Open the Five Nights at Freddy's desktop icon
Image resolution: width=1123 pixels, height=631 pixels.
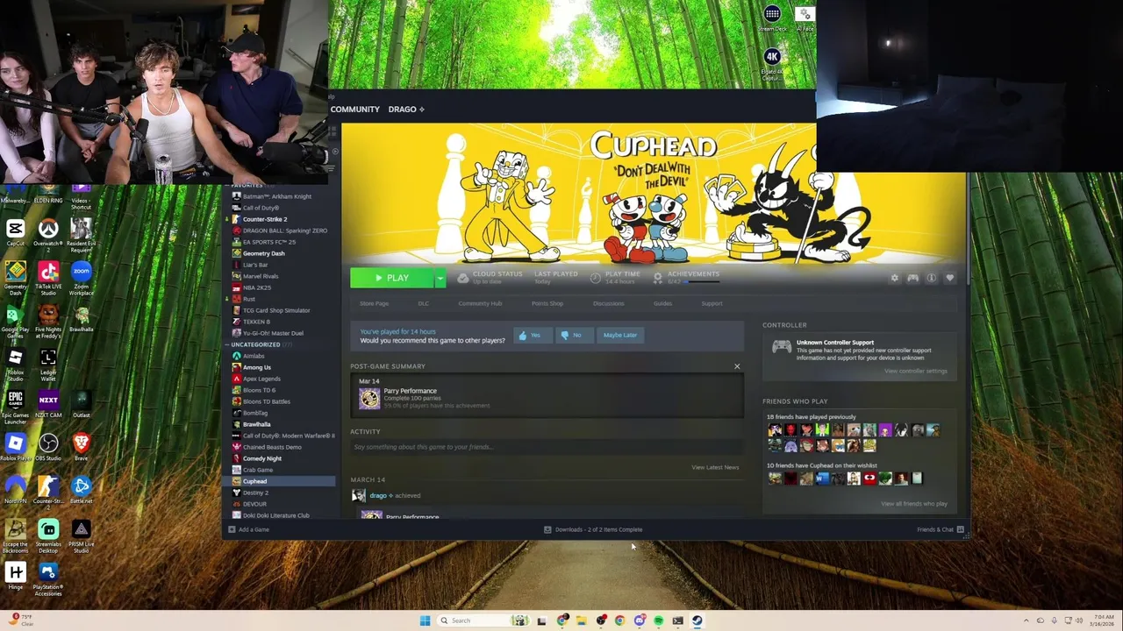pyautogui.click(x=48, y=321)
